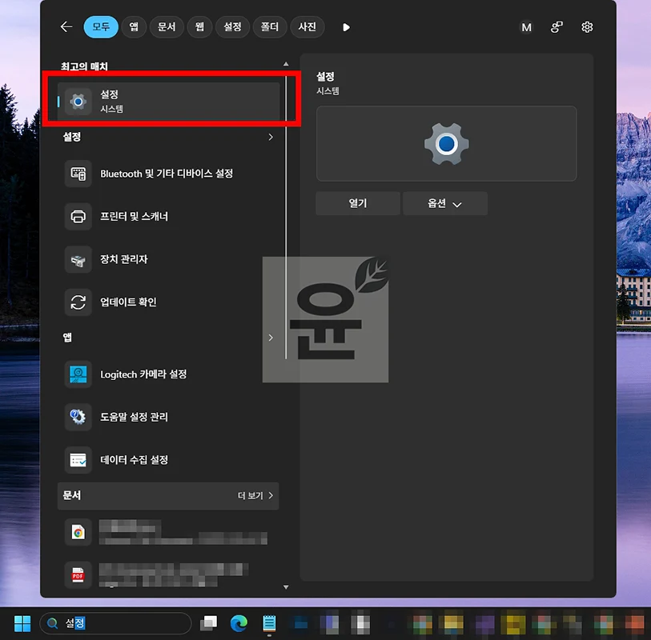
Task: Switch to the 사진 filter tab
Action: coord(307,27)
